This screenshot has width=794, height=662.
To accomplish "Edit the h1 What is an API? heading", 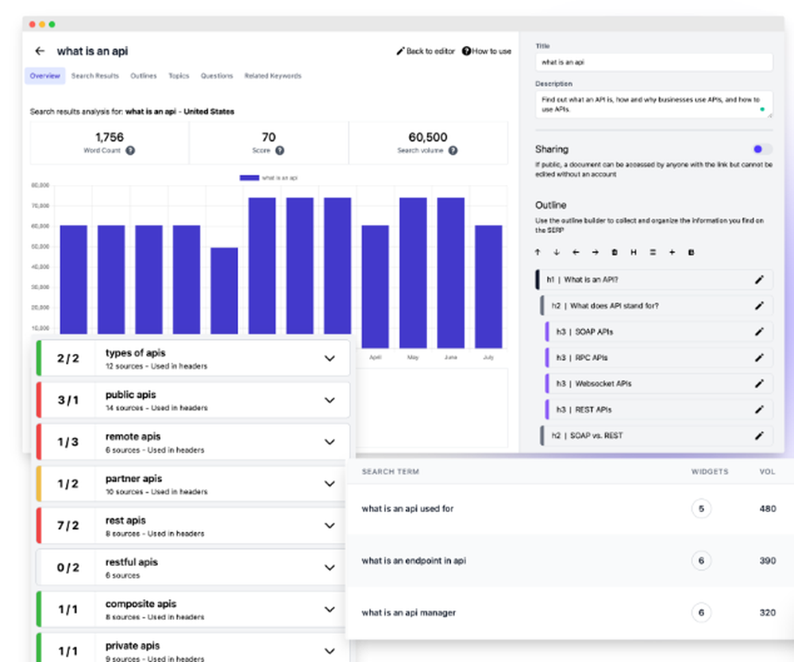I will click(x=759, y=279).
